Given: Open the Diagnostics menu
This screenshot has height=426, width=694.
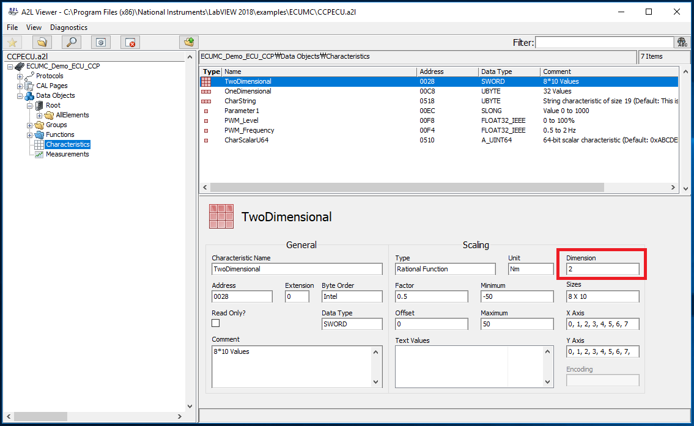Looking at the screenshot, I should coord(68,28).
